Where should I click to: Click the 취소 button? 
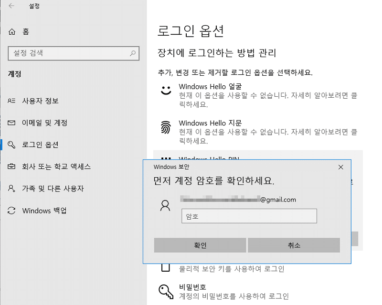[294, 245]
